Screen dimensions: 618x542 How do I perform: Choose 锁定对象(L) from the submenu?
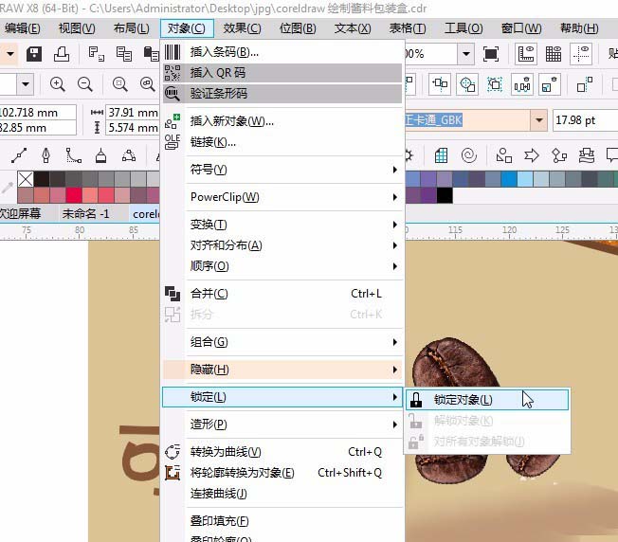[487, 400]
